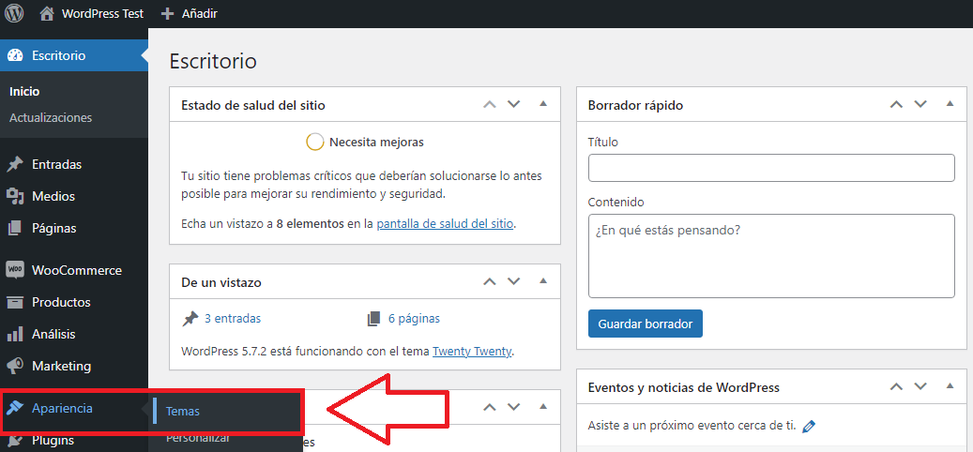The height and width of the screenshot is (452, 973).
Task: Click the WordPress Test site name
Action: [102, 14]
